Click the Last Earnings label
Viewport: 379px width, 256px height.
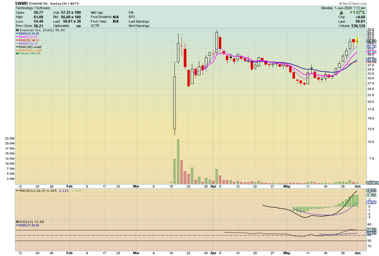coord(139,21)
